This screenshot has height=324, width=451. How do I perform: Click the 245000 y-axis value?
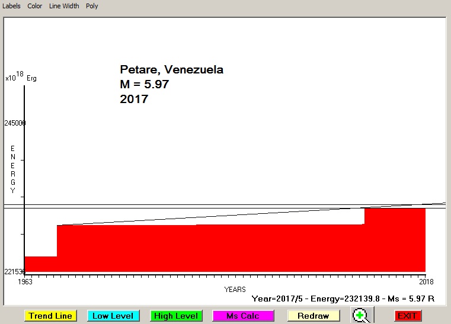coord(15,123)
